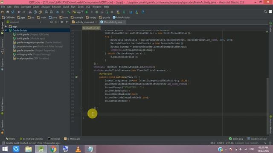This screenshot has width=273, height=153.
Task: Close the activity_main.xml tab
Action: [x=96, y=22]
